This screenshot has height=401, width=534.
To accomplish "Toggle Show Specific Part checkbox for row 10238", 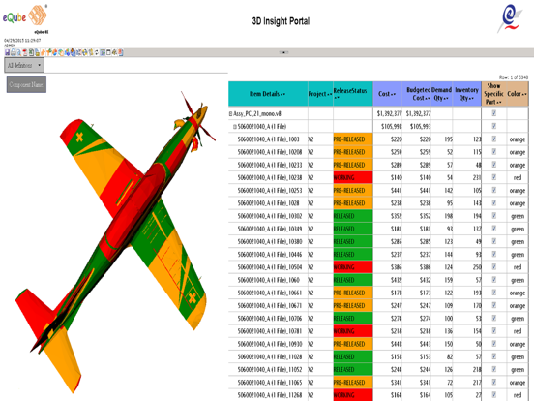I will tap(493, 177).
